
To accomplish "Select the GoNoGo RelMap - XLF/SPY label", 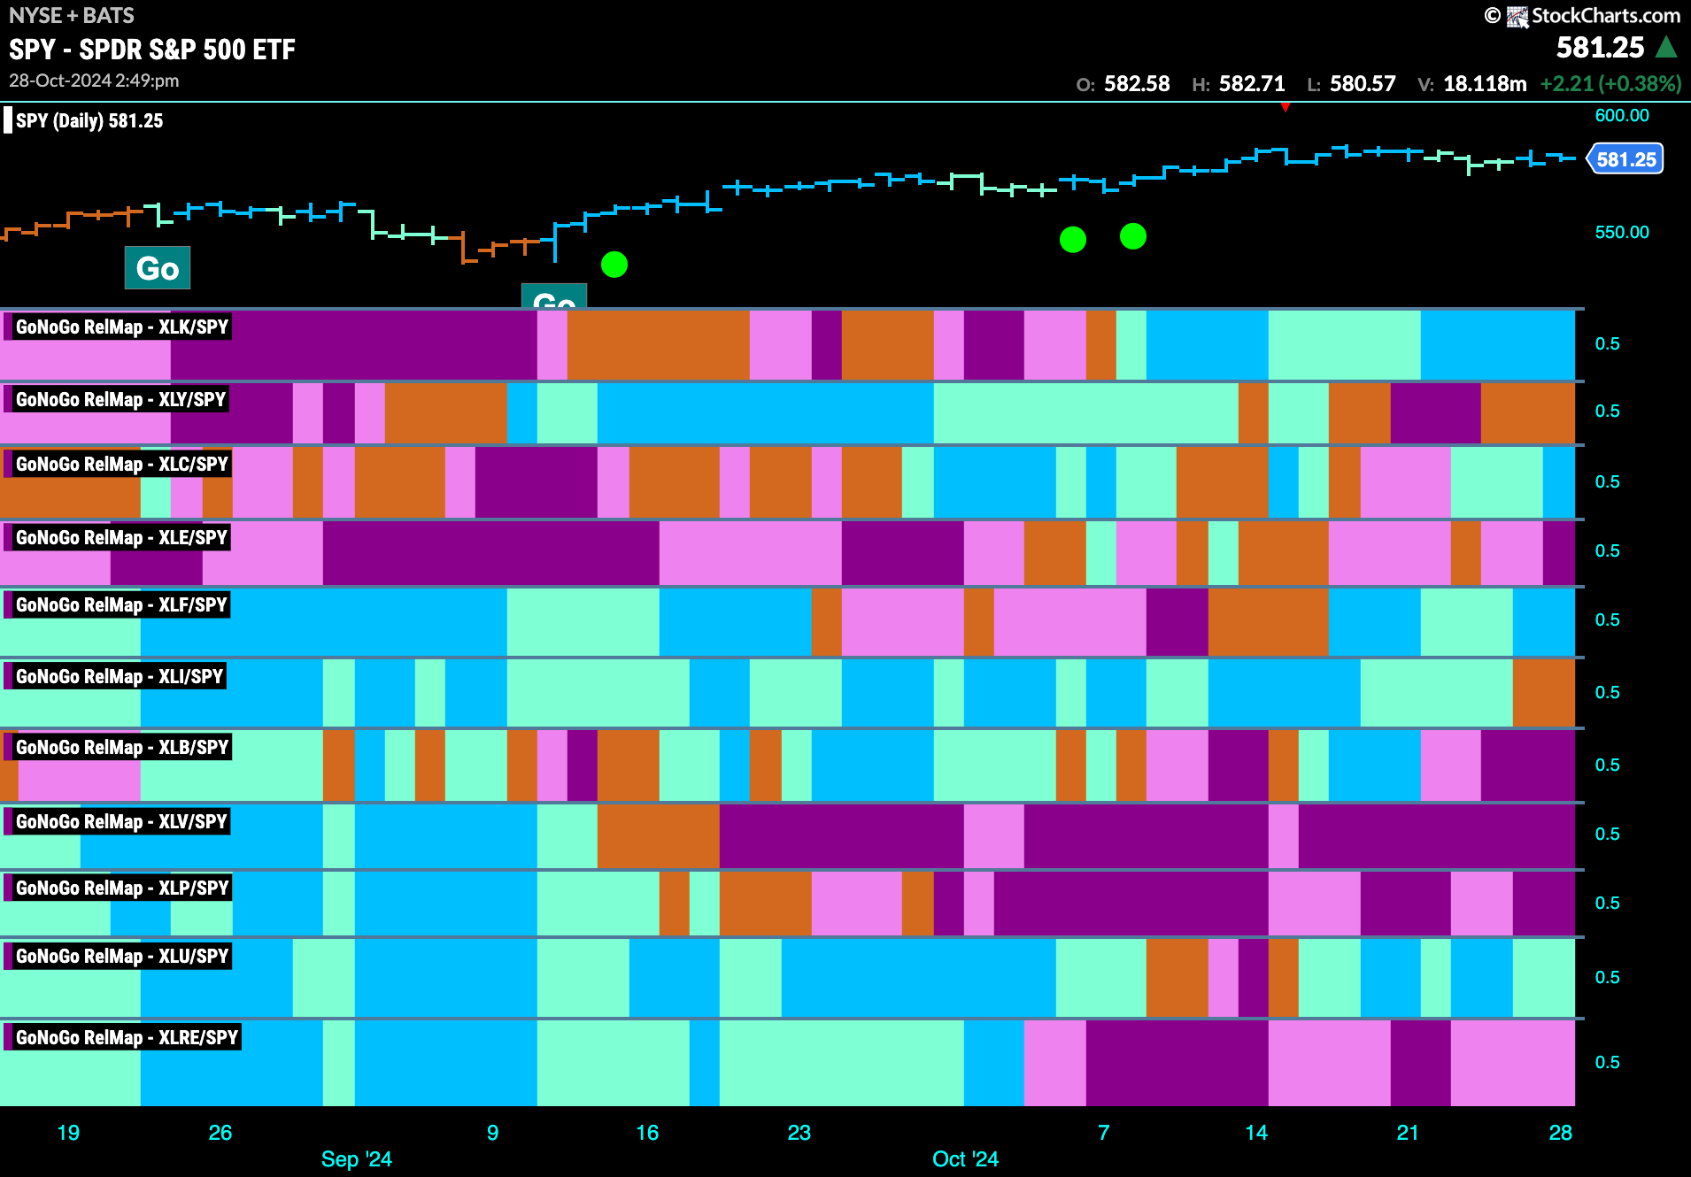I will 121,604.
